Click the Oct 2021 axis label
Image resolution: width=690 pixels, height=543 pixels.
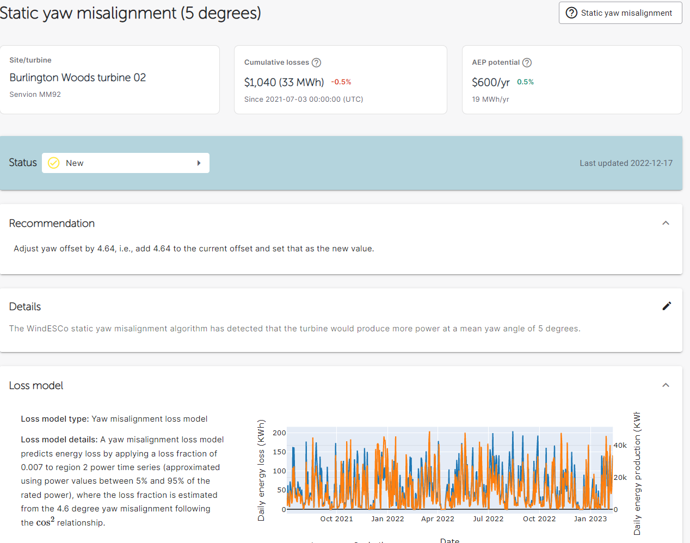coord(336,519)
